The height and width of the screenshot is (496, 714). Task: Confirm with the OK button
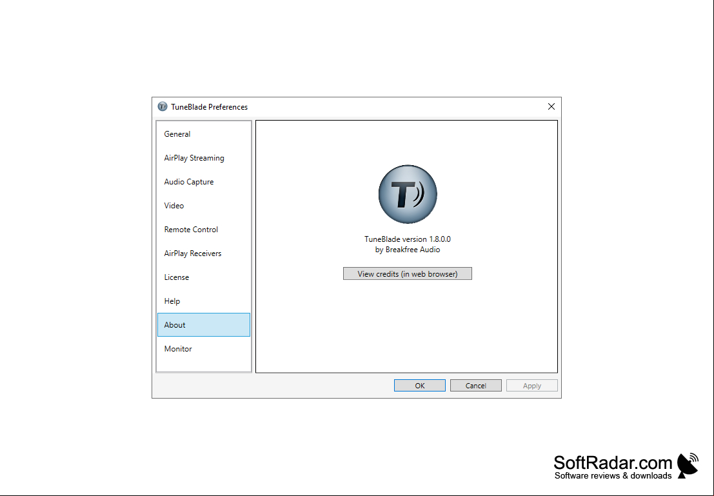click(x=420, y=385)
